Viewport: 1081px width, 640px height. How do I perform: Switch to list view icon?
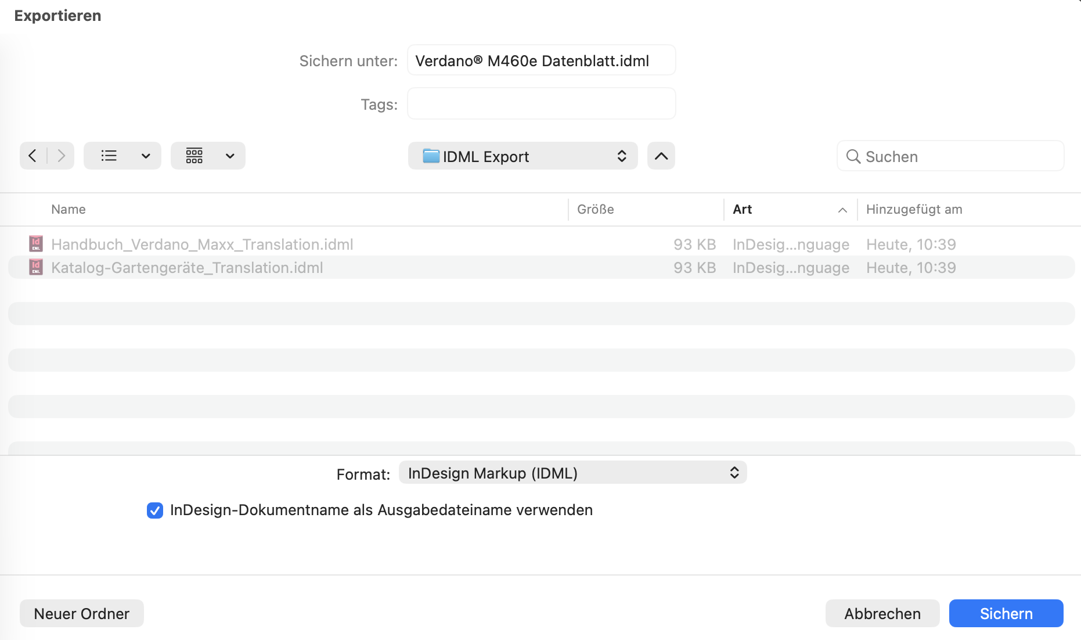pos(109,156)
